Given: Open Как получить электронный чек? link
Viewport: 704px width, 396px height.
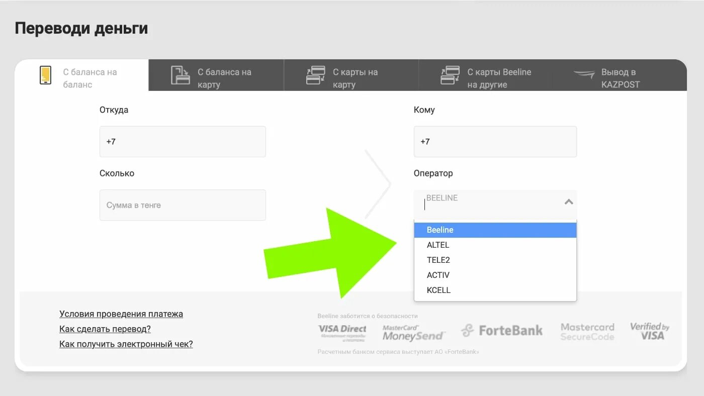Looking at the screenshot, I should point(126,344).
